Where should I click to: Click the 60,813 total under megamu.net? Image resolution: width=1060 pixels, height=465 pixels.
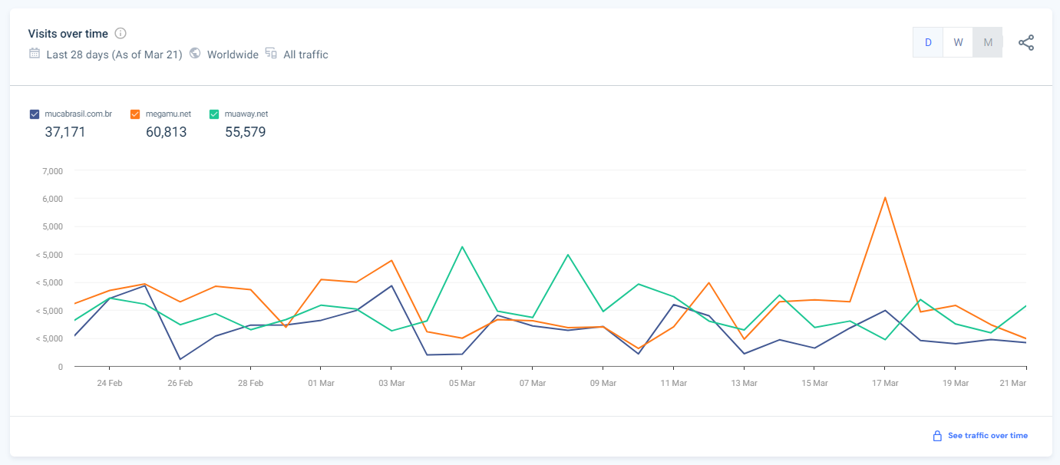tap(166, 132)
